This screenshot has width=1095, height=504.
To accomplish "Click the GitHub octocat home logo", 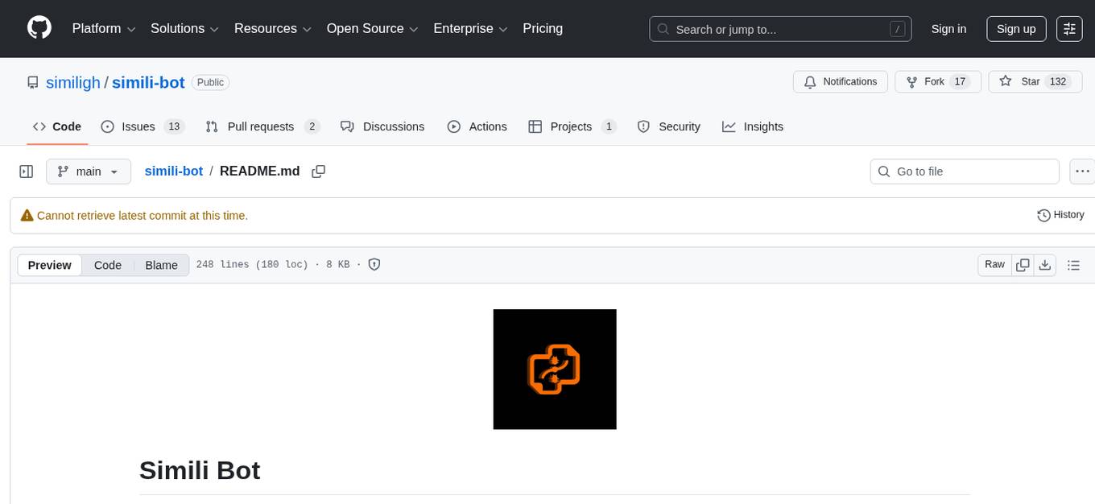I will point(39,28).
